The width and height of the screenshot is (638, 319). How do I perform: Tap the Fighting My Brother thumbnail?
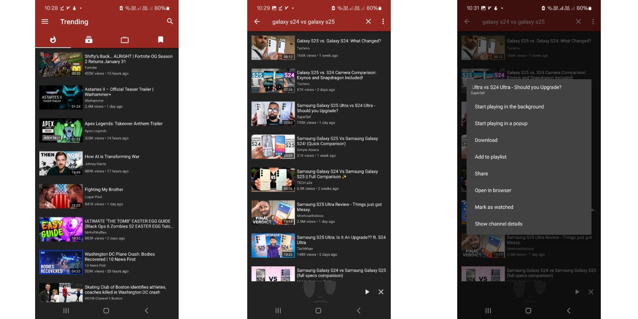point(61,196)
